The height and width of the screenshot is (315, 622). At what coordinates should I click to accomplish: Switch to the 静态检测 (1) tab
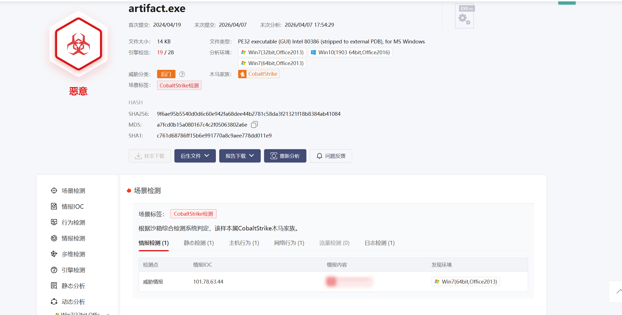[199, 243]
